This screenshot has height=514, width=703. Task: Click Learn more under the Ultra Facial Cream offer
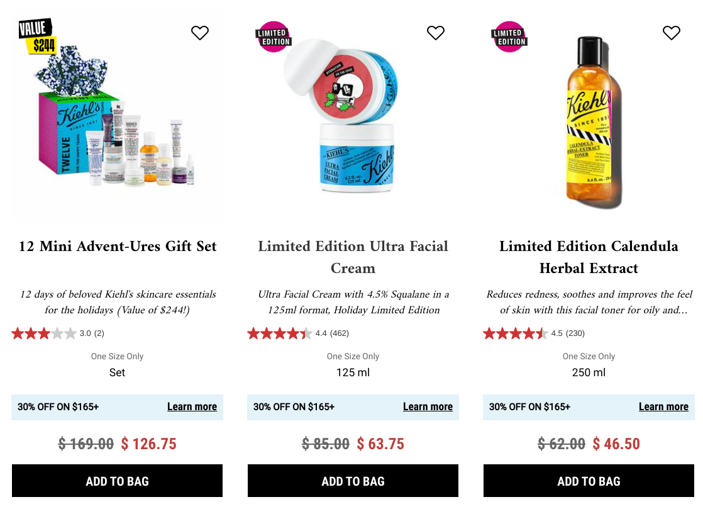click(x=428, y=407)
